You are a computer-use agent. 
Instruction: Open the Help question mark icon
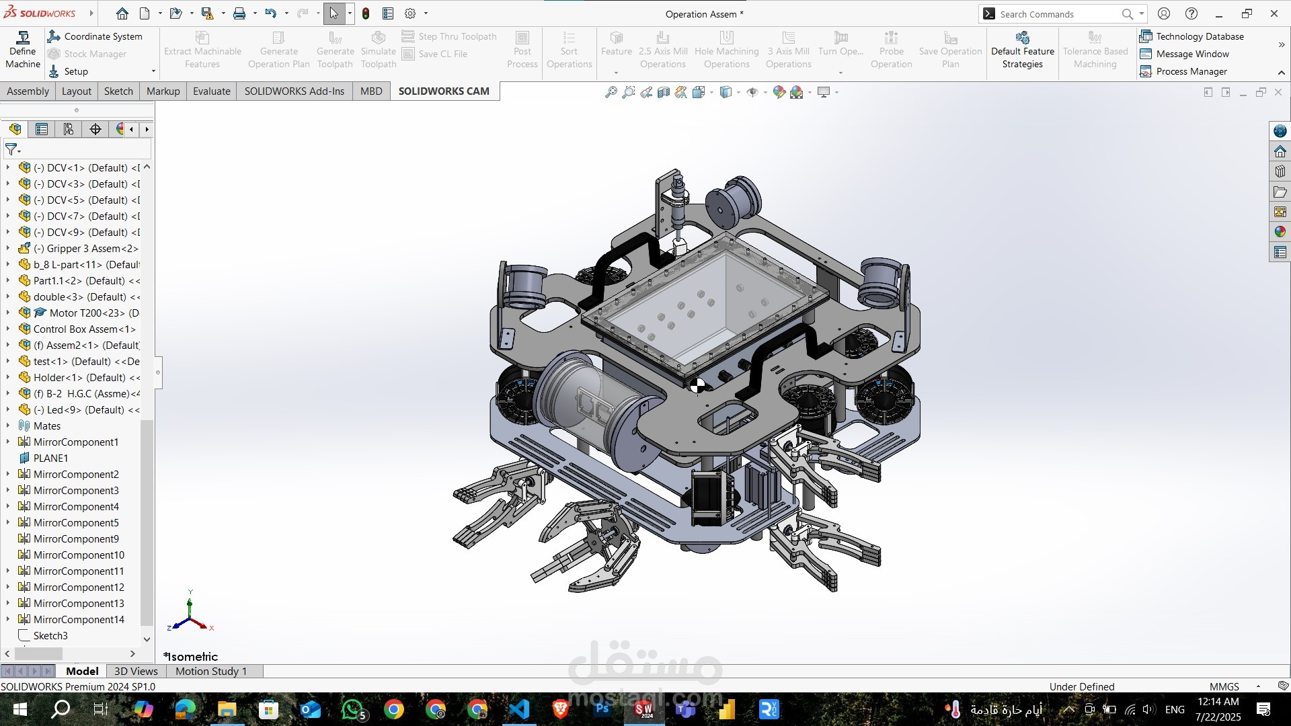click(1191, 13)
